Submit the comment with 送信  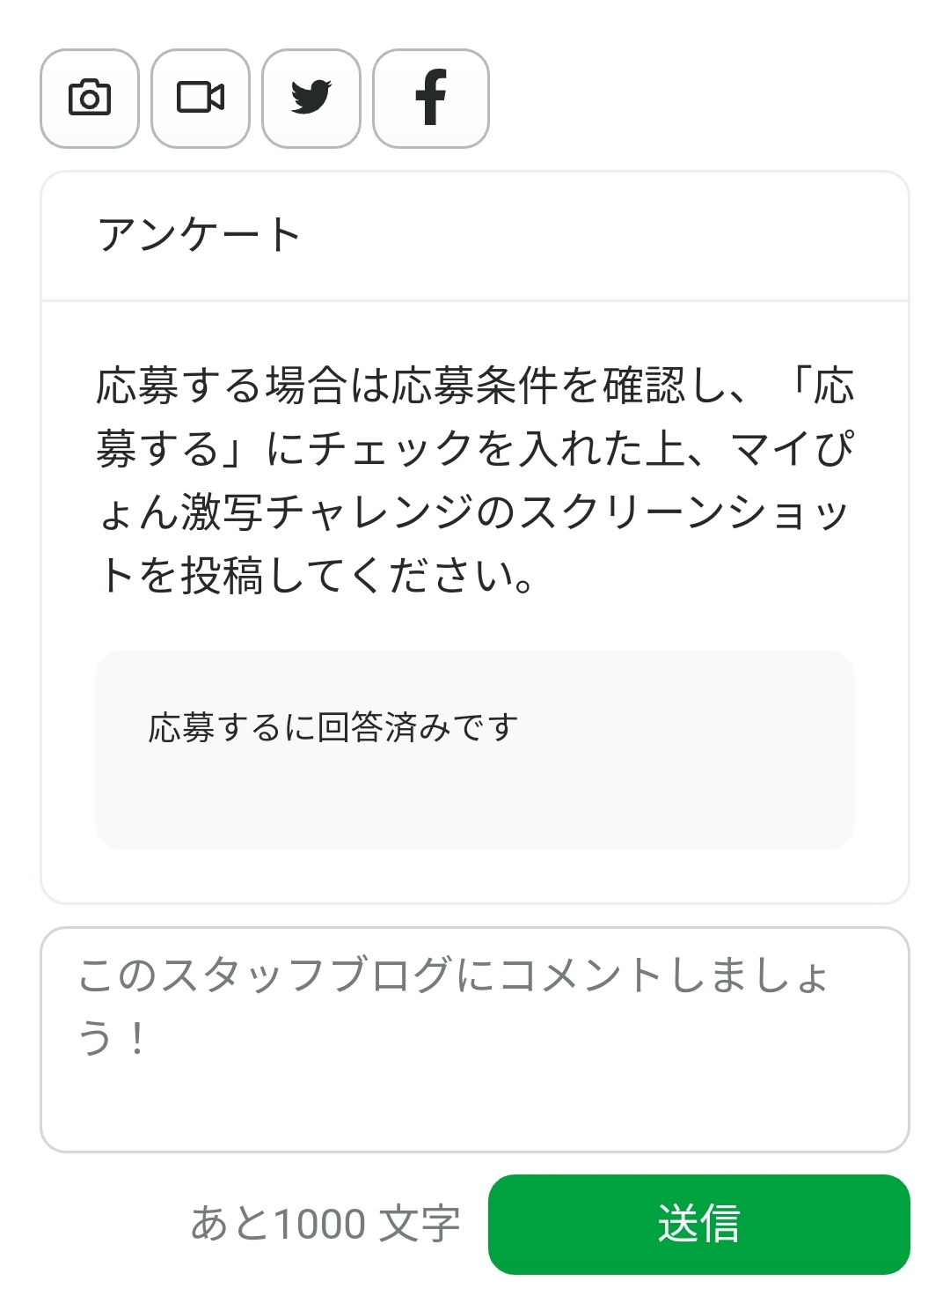(x=699, y=1224)
